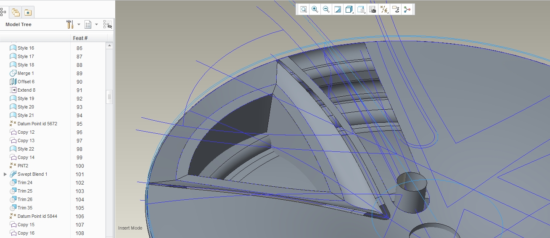This screenshot has width=550, height=238.
Task: Select Style 19 in the model tree
Action: (x=26, y=98)
